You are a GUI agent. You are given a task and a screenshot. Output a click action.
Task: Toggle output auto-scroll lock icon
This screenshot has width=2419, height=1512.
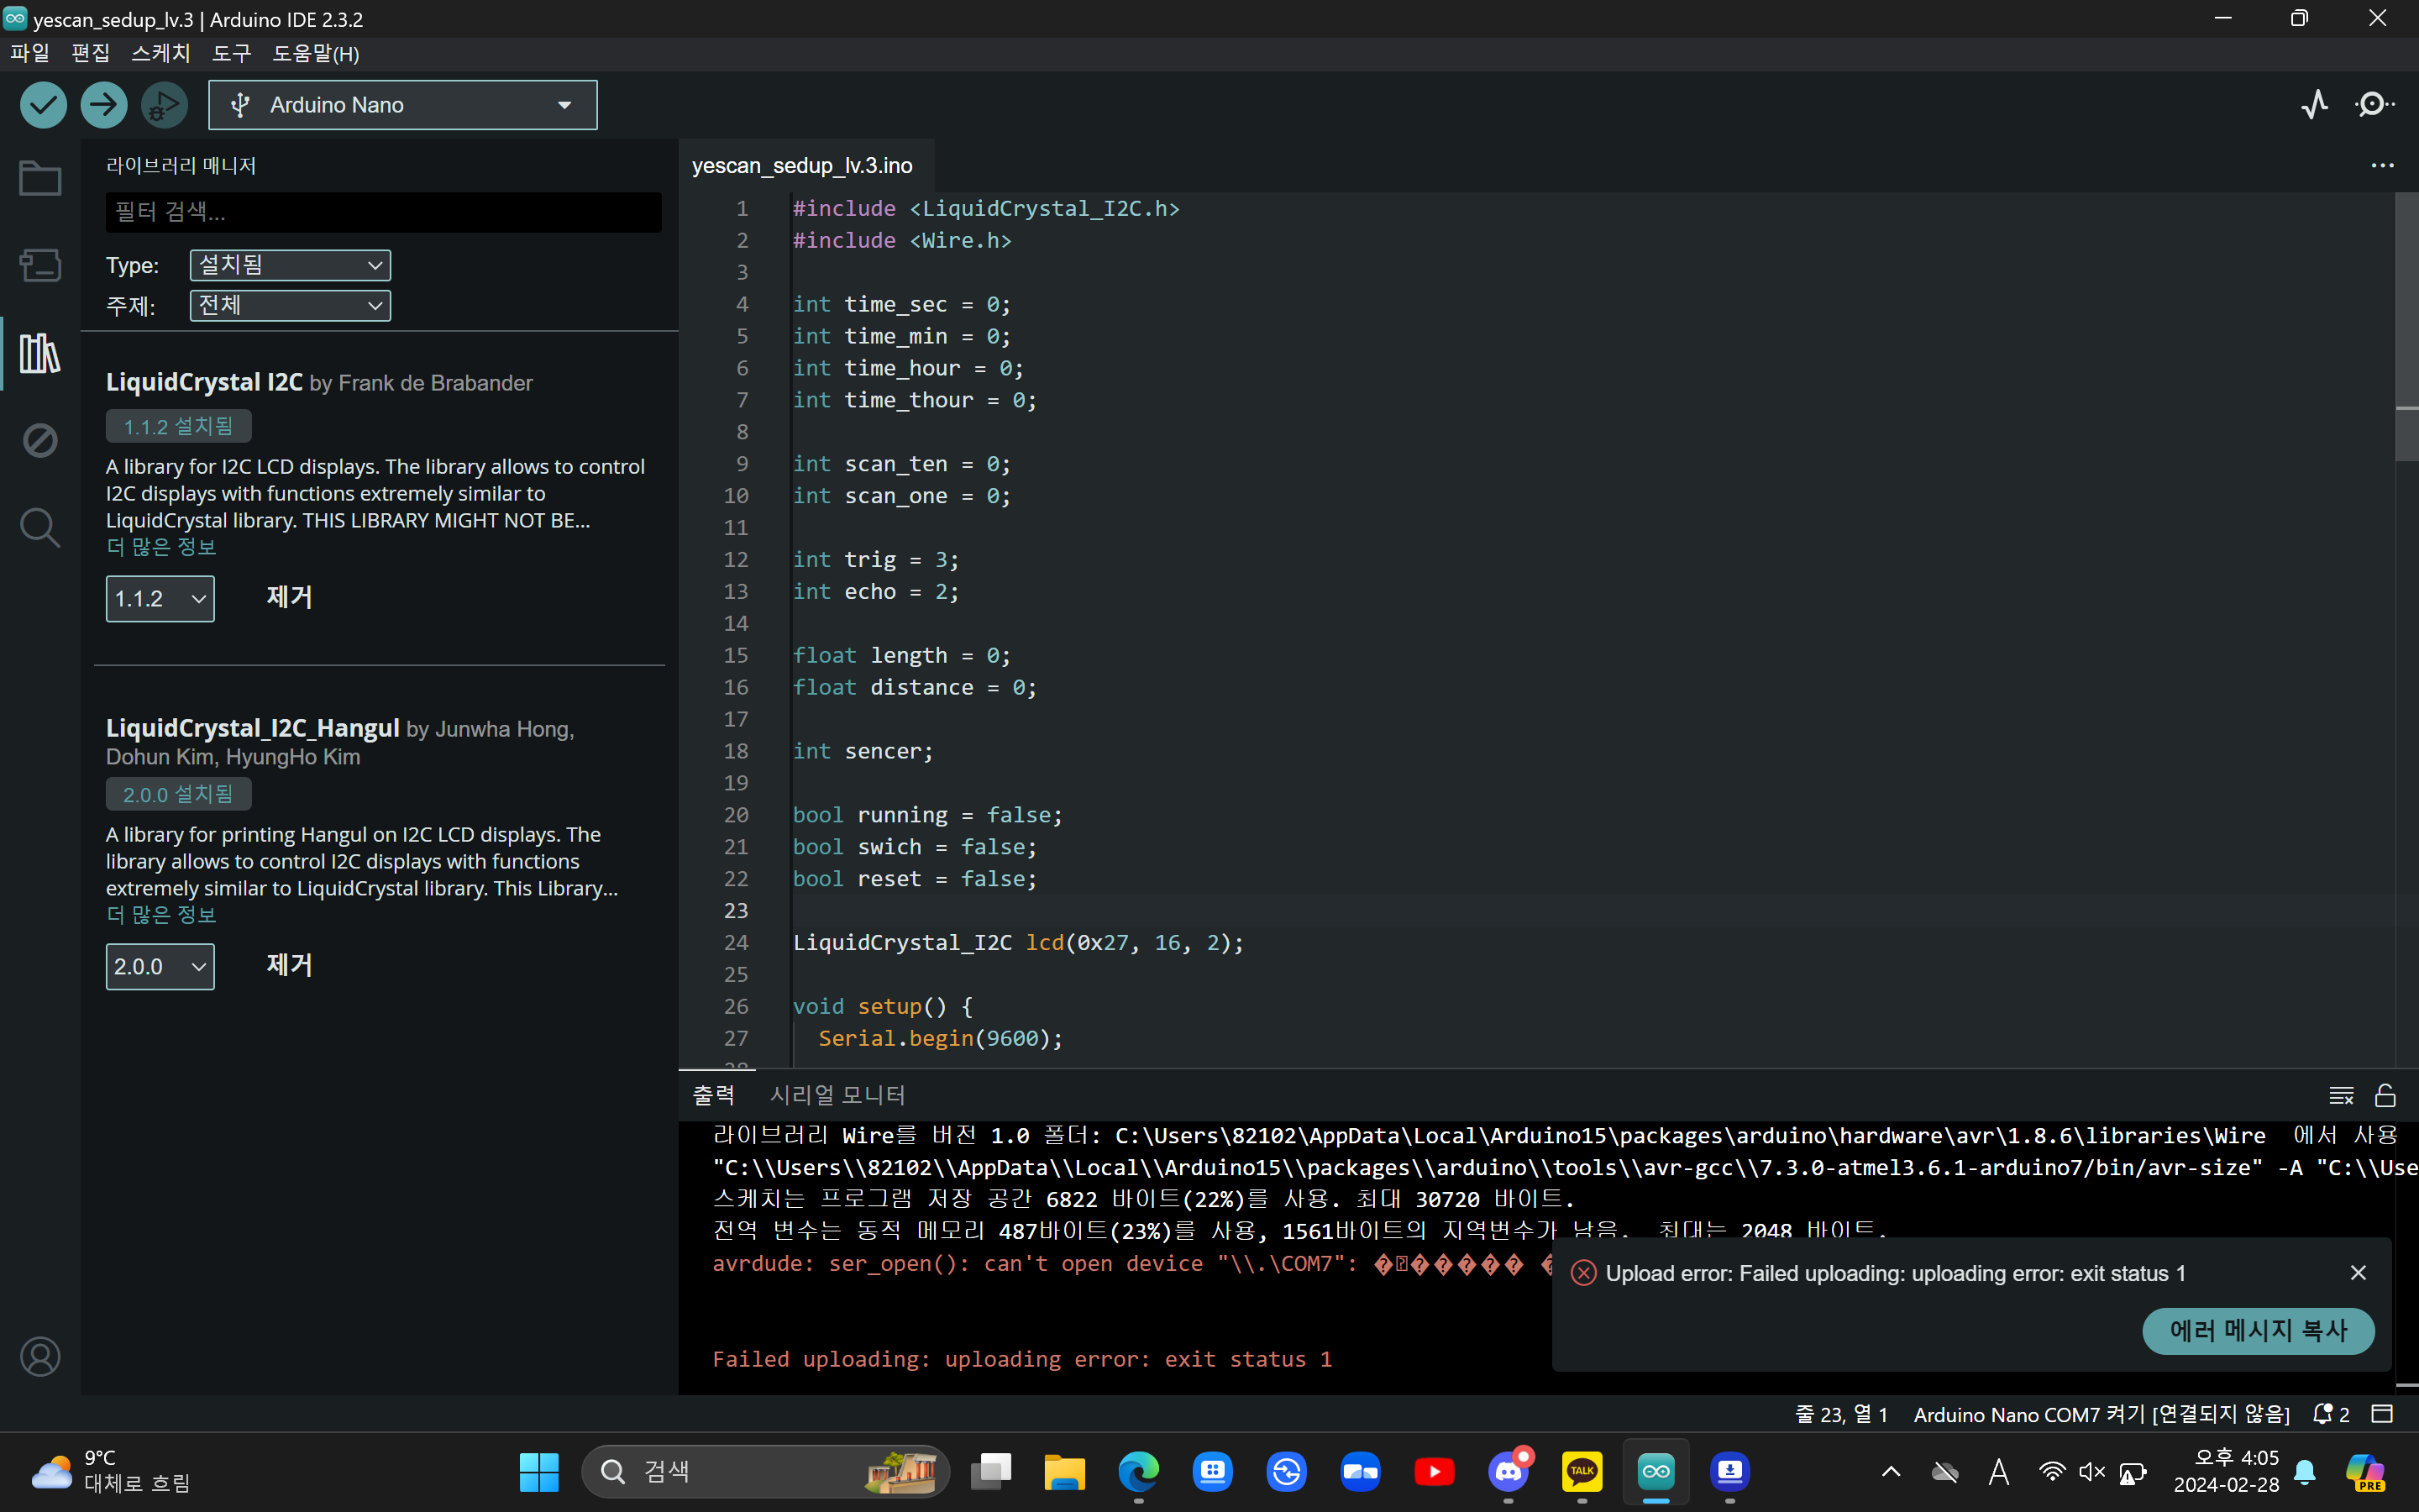pyautogui.click(x=2386, y=1096)
